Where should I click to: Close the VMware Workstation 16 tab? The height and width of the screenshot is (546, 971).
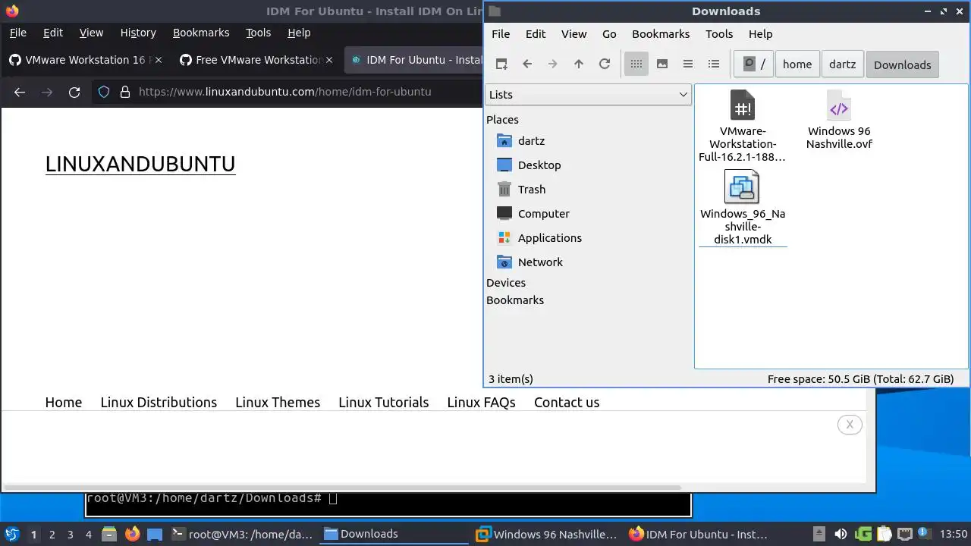(x=159, y=60)
